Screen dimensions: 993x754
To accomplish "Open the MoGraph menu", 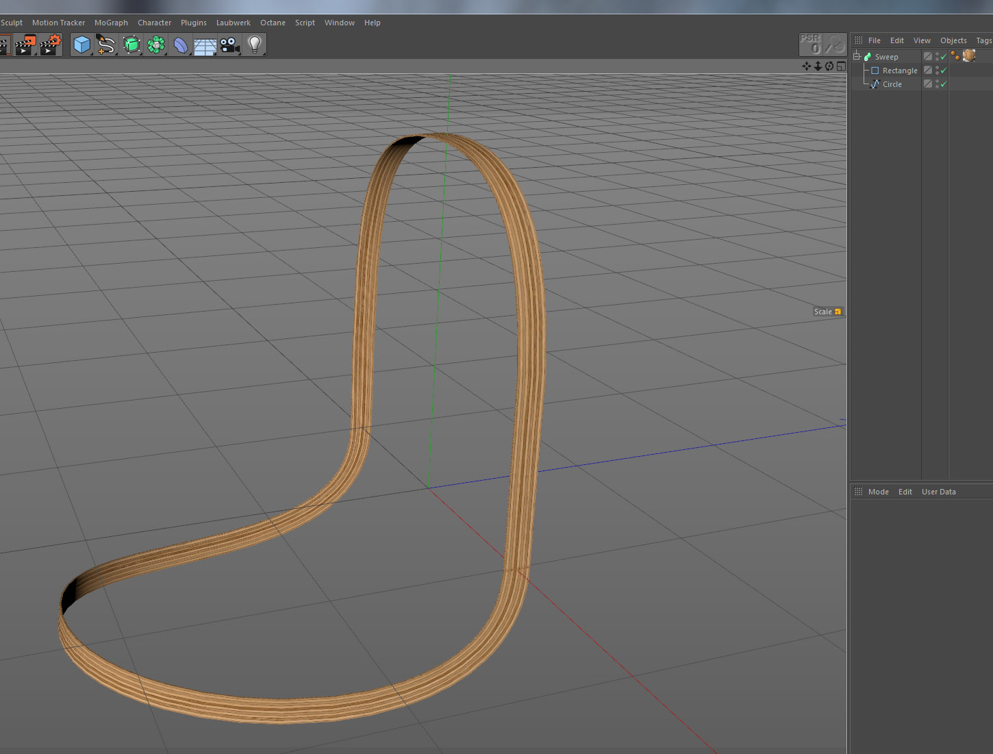I will (111, 23).
